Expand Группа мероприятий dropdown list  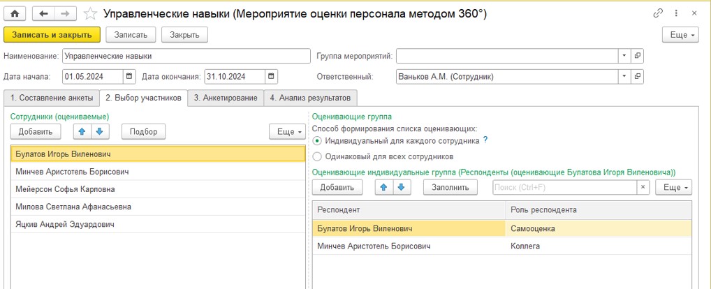point(624,56)
